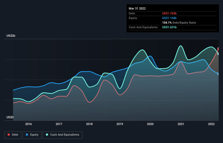Select the 2020 x-axis label
Viewport: 223px width, 143px height.
[150, 124]
